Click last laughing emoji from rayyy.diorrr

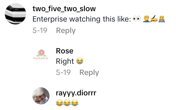(x=75, y=103)
